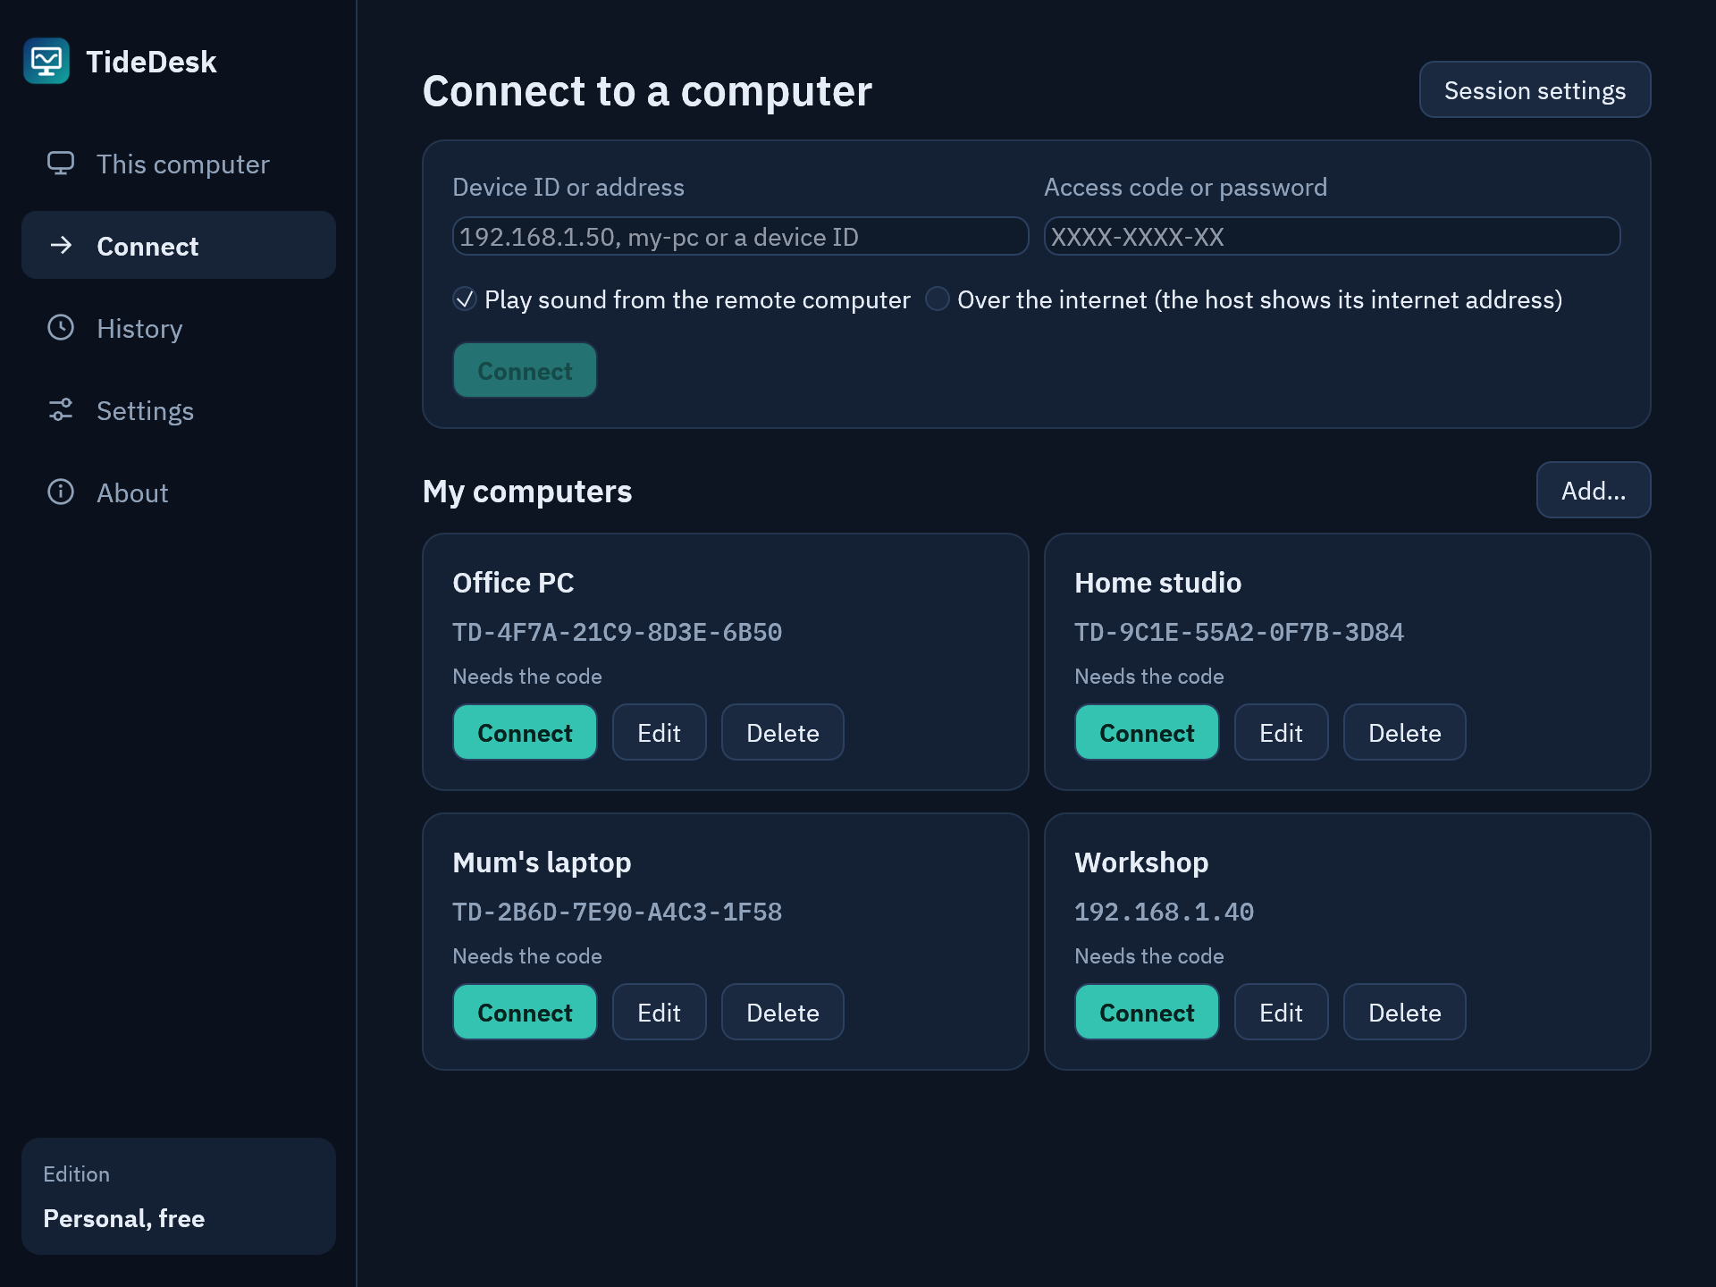Delete the Office PC entry

tap(783, 733)
